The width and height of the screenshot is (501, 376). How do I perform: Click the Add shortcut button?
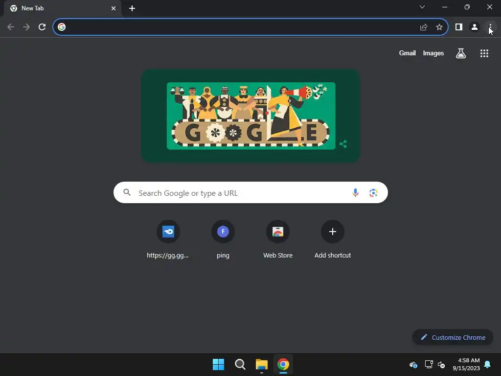click(x=333, y=239)
